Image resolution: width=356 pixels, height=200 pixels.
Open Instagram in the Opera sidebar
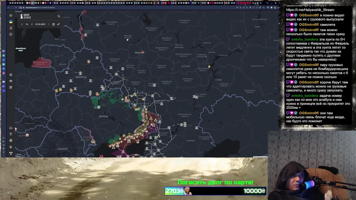pos(4,73)
